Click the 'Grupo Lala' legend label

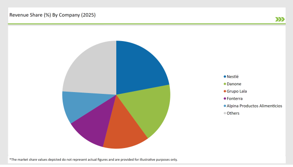click(237, 91)
